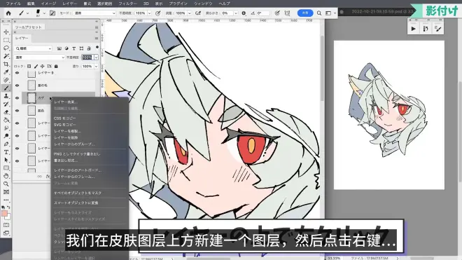Select the Hand tool

(6, 176)
